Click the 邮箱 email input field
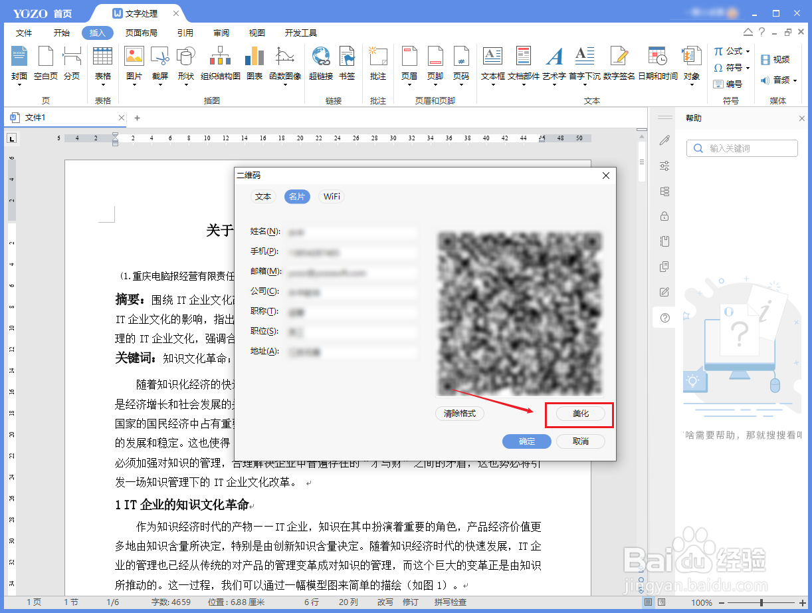812x613 pixels. click(x=351, y=272)
